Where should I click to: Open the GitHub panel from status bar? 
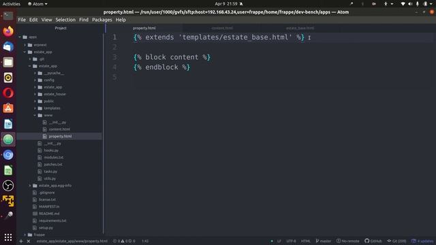click(x=373, y=241)
